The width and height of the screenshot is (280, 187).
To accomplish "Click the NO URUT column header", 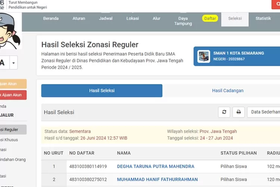I will [53, 153].
